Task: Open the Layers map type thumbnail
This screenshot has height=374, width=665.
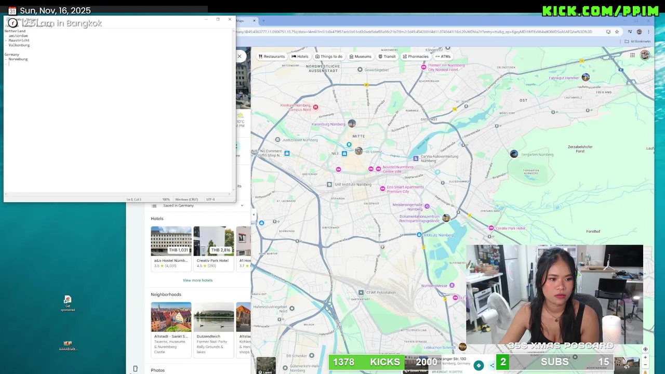Action: 266,365
